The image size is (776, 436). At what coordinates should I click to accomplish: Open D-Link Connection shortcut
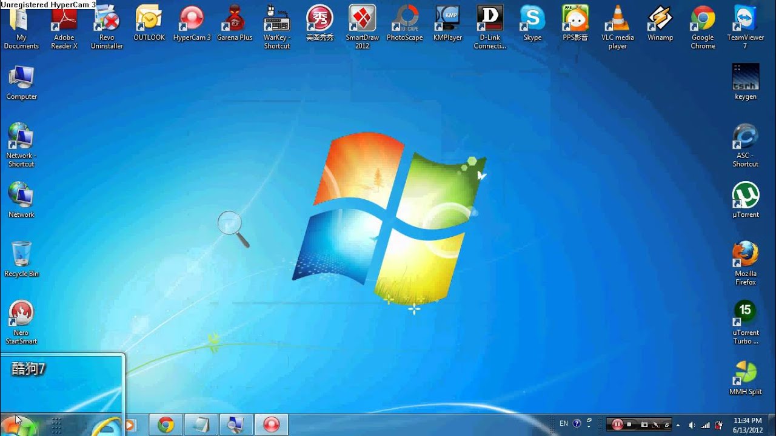(490, 27)
